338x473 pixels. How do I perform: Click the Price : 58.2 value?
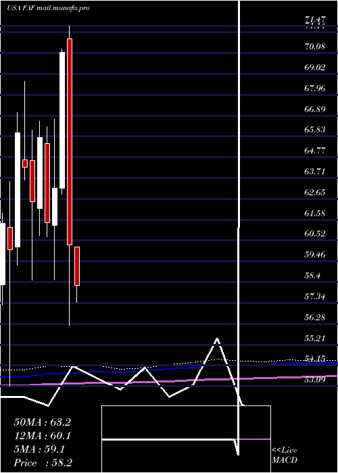pyautogui.click(x=43, y=463)
